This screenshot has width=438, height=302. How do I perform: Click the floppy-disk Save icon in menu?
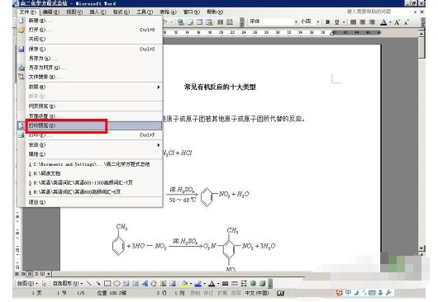(x=21, y=50)
